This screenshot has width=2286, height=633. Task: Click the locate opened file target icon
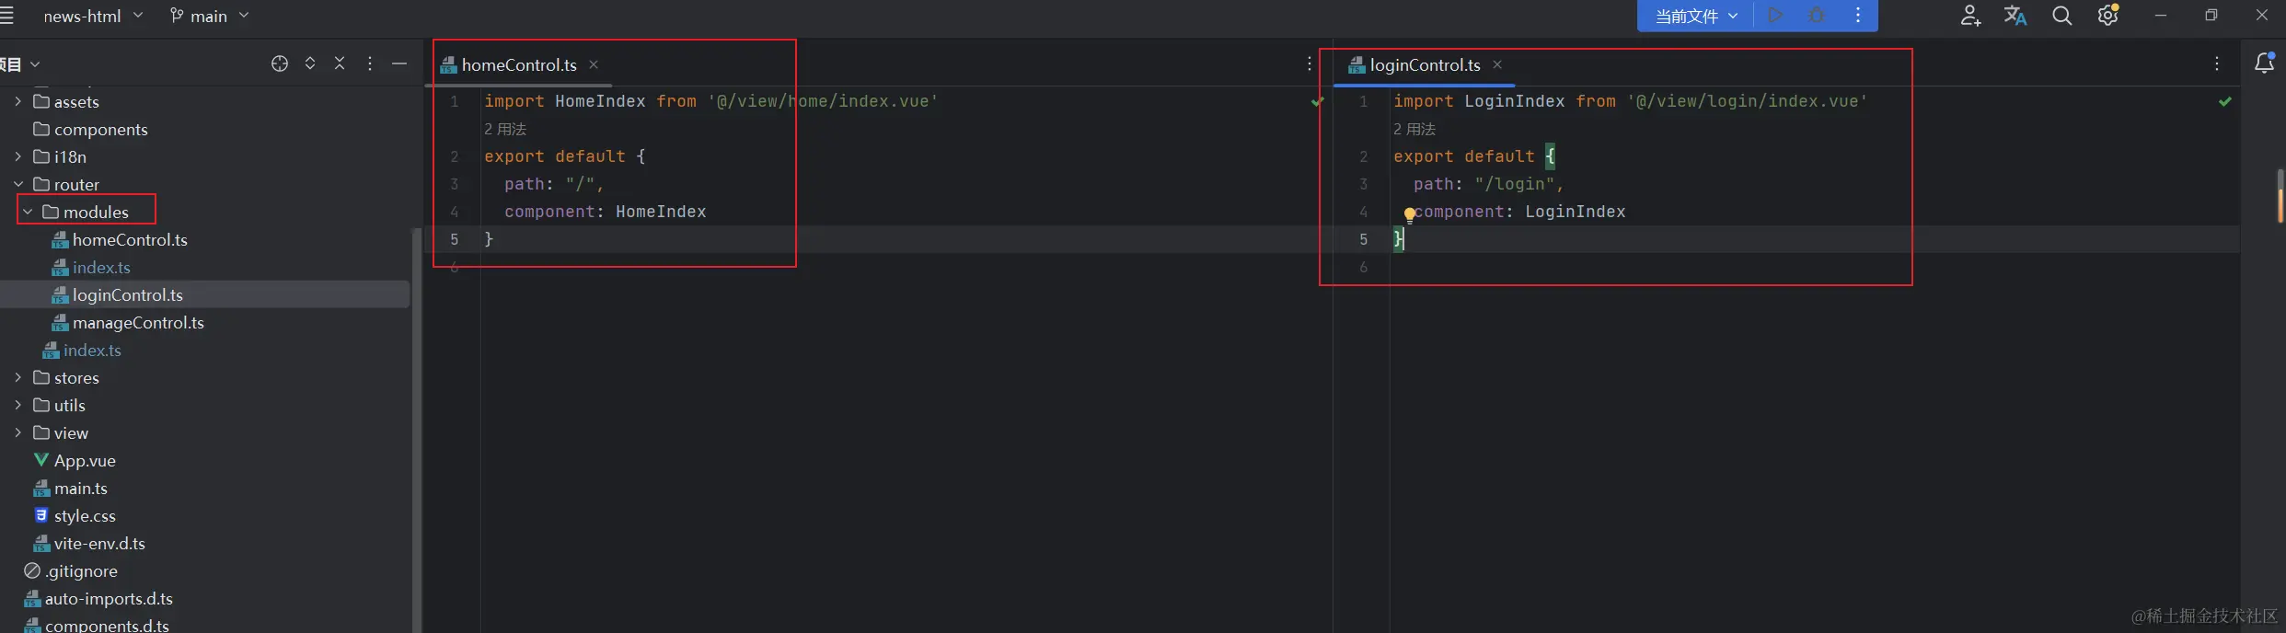click(x=280, y=63)
